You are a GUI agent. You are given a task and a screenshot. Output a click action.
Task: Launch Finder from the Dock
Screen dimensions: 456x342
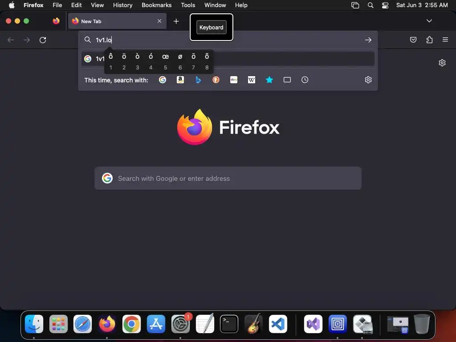[x=34, y=324]
